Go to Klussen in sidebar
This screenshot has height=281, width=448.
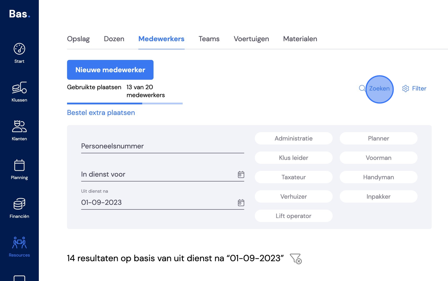click(20, 87)
